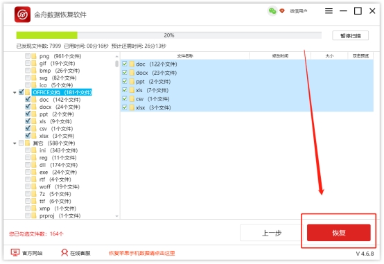Select xmp (1个文件) tree row
The height and width of the screenshot is (264, 384).
pyautogui.click(x=58, y=209)
